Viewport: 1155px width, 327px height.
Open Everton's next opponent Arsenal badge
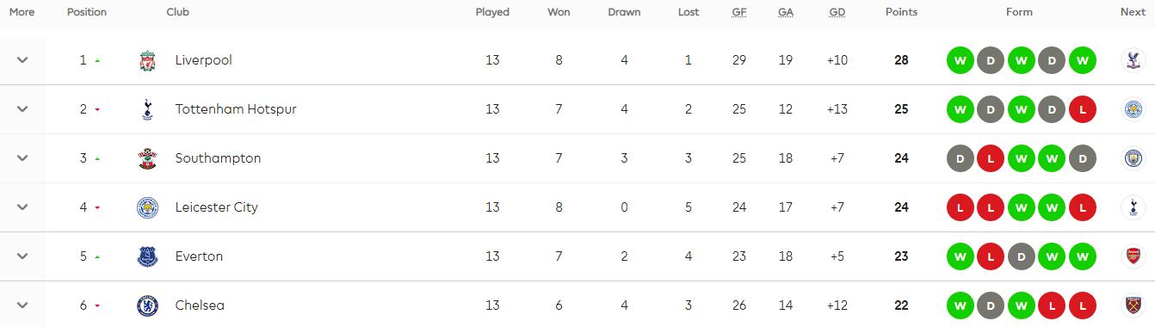[x=1133, y=256]
